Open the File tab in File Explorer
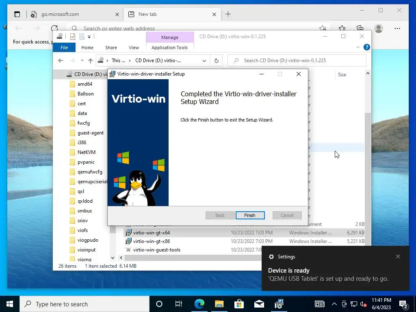This screenshot has height=312, width=416. 64,48
